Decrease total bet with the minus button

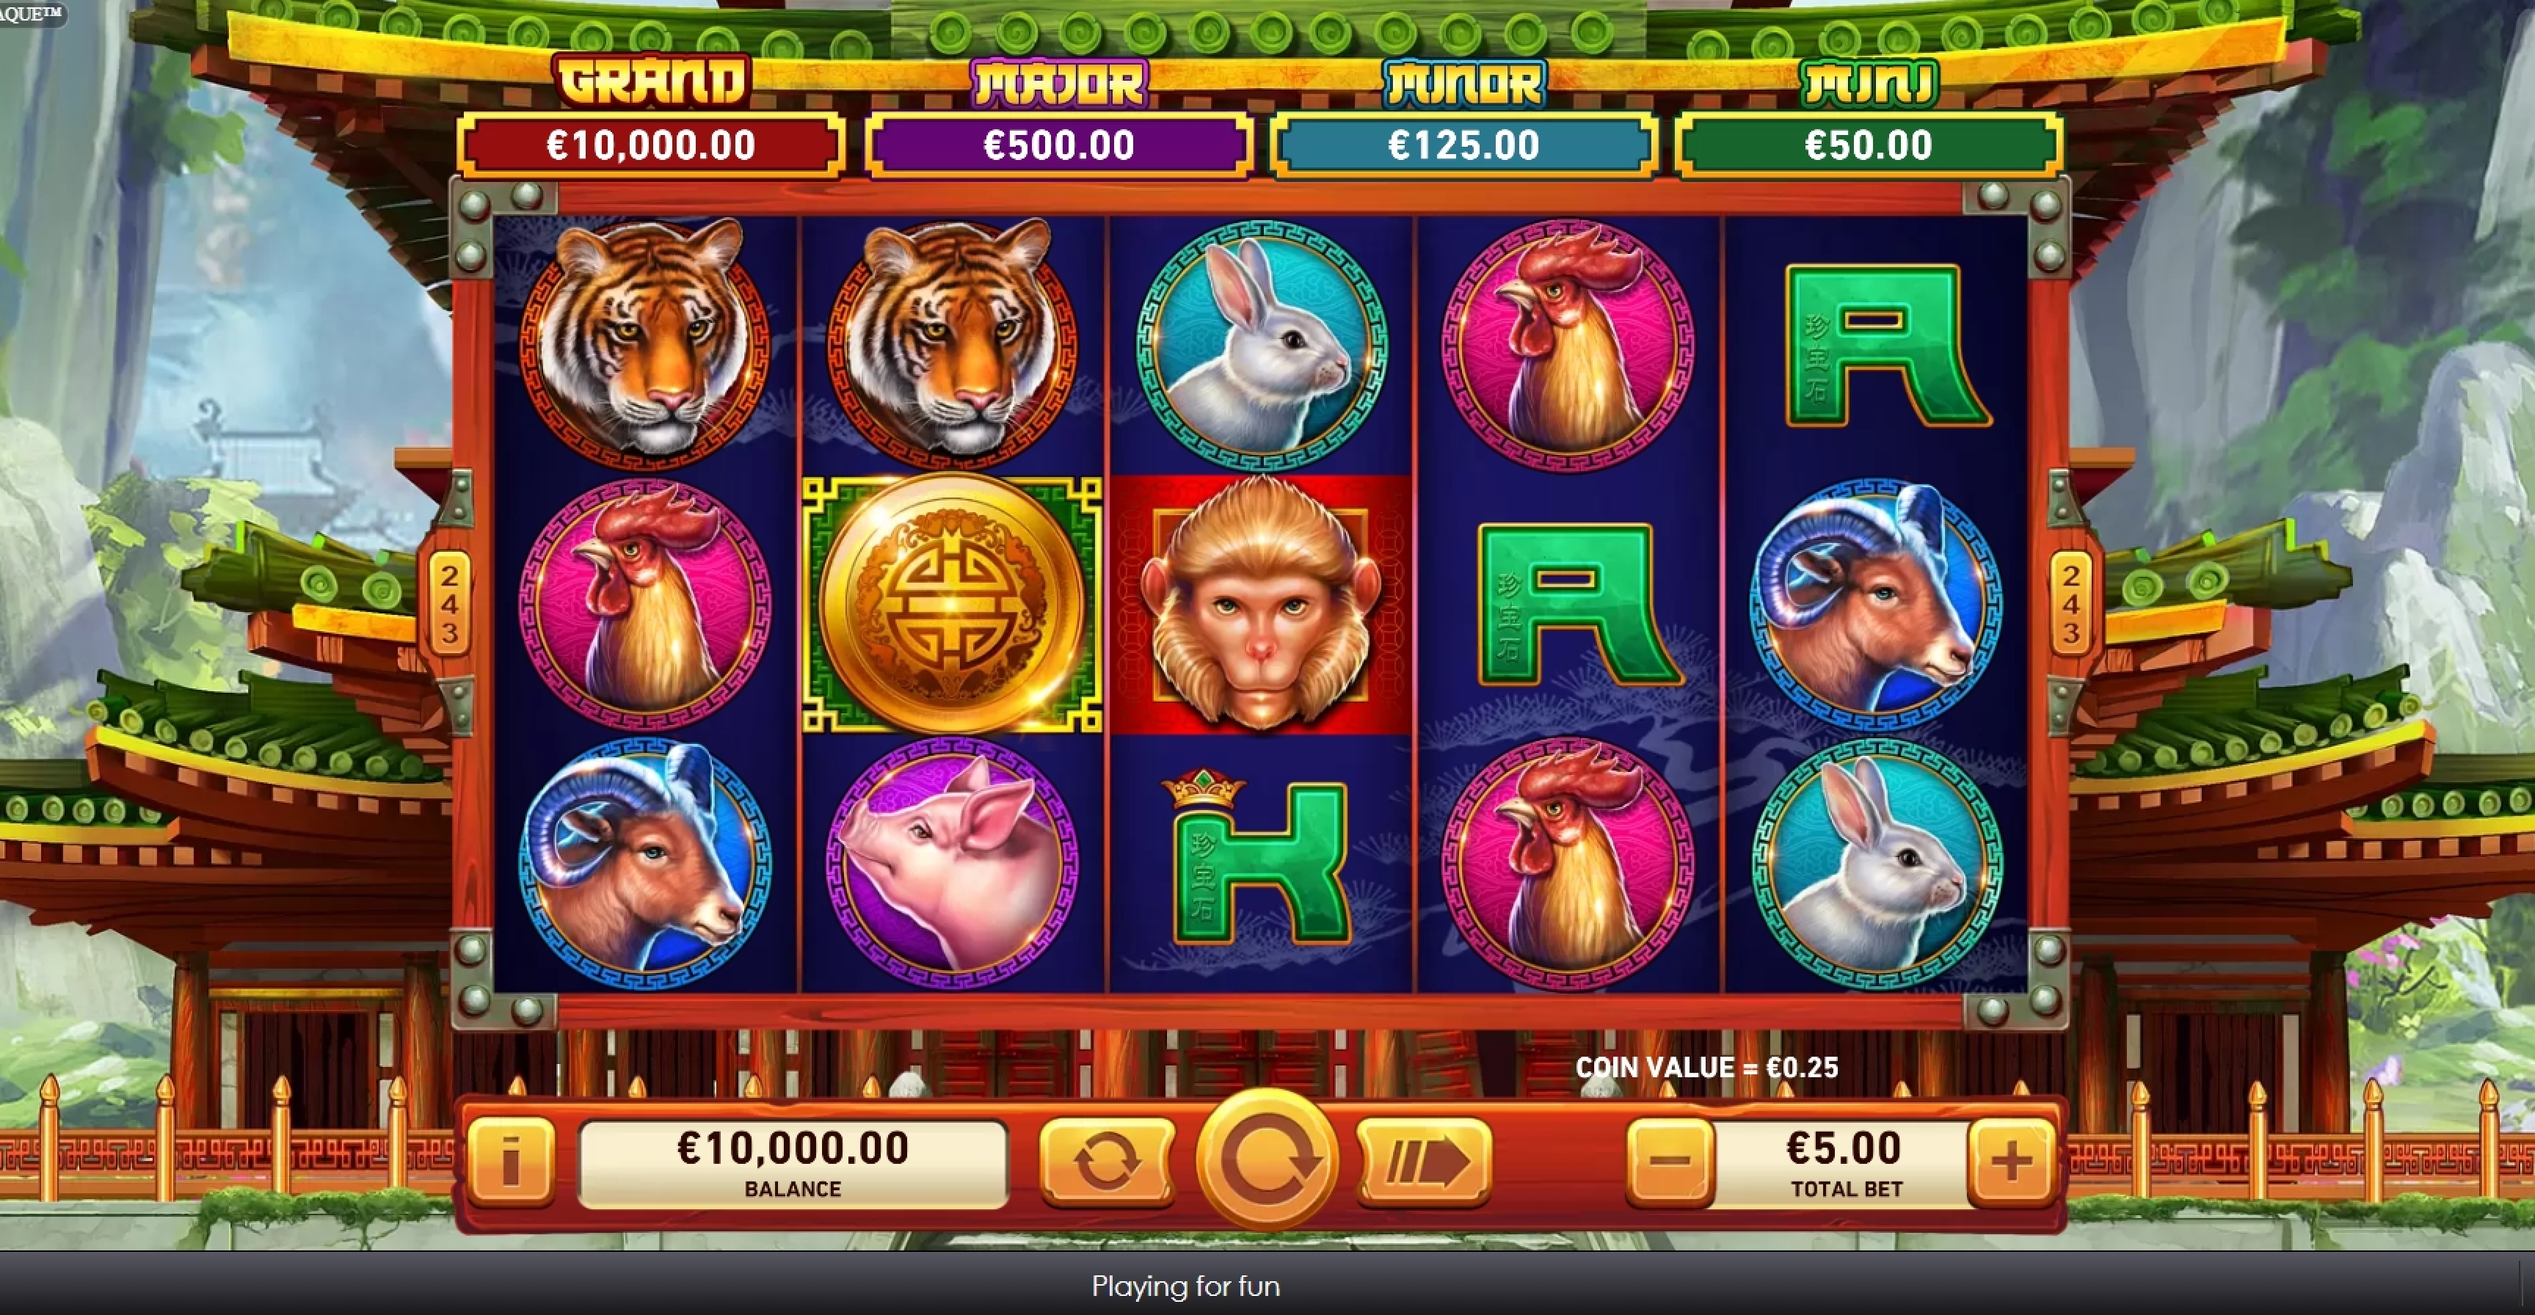pos(1669,1162)
